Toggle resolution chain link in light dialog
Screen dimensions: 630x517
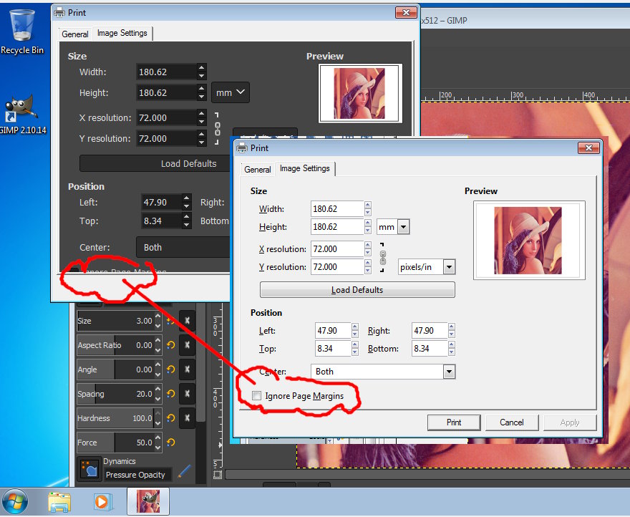point(382,258)
